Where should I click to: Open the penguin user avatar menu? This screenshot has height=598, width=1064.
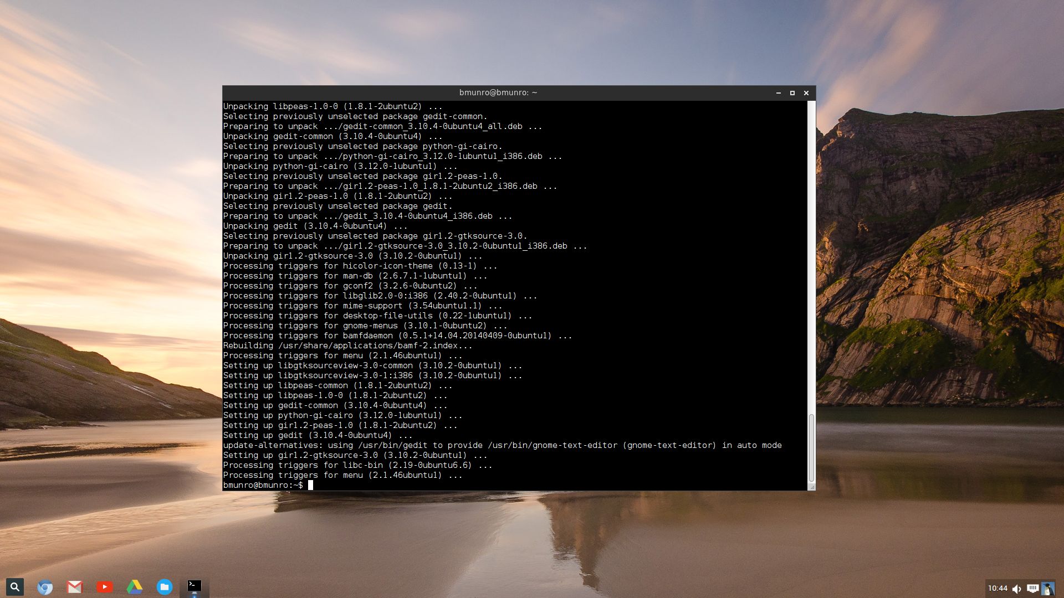coord(1047,588)
